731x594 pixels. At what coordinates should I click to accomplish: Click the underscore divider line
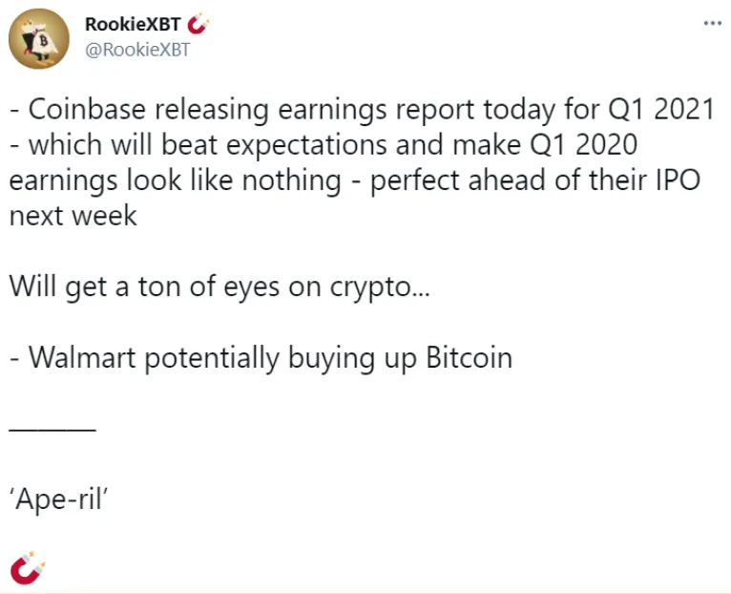[52, 430]
